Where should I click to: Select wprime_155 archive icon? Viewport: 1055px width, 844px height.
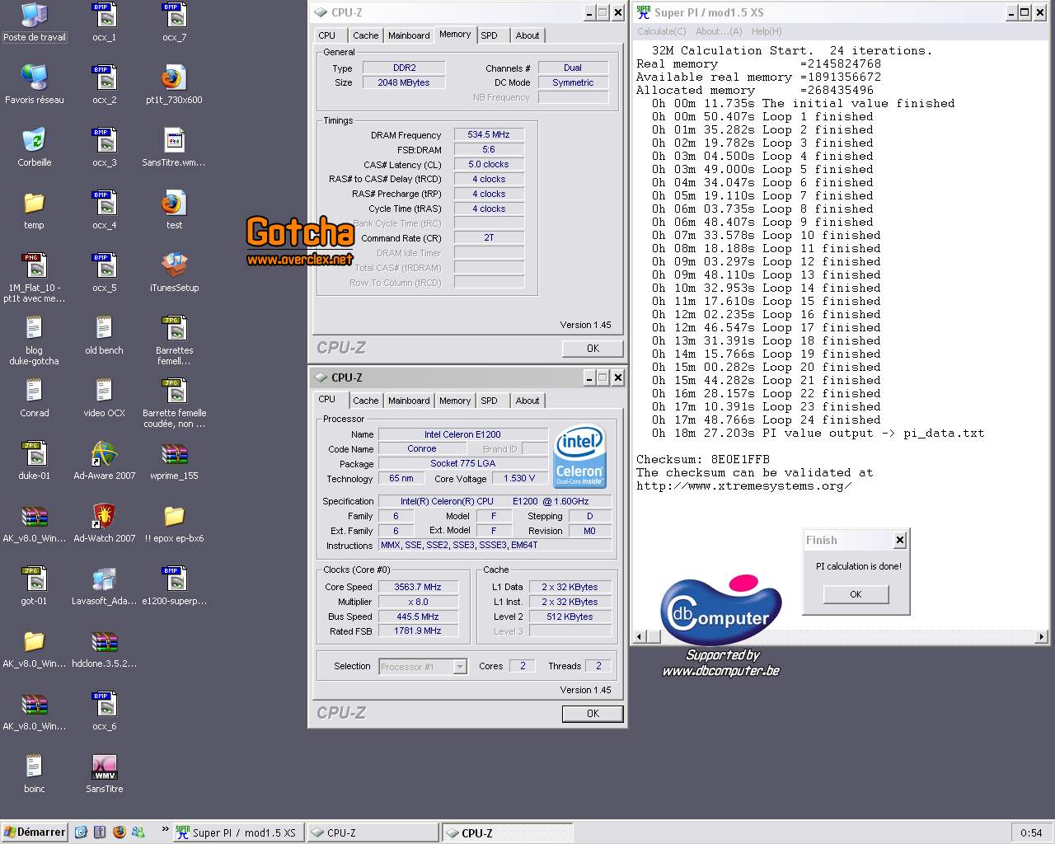coord(174,461)
